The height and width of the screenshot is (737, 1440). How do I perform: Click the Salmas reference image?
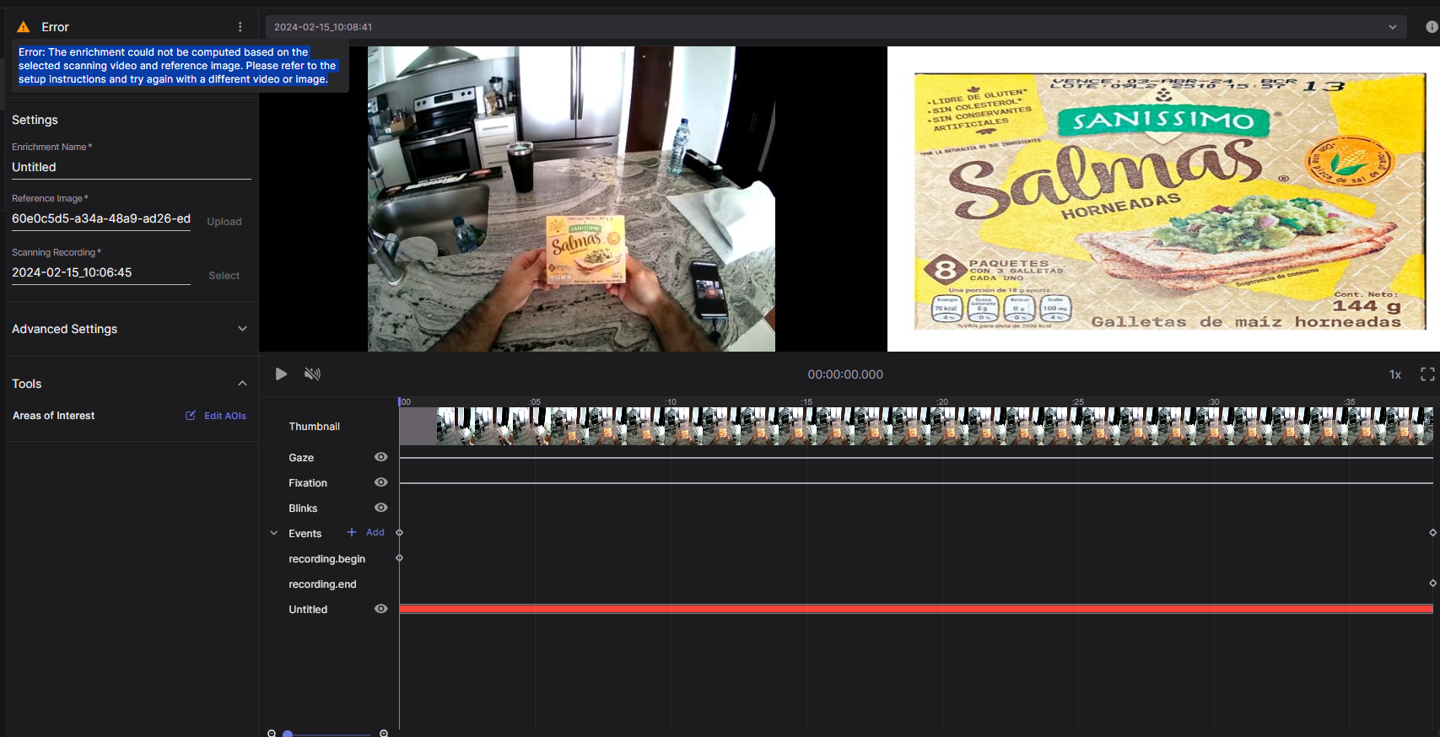[1170, 201]
